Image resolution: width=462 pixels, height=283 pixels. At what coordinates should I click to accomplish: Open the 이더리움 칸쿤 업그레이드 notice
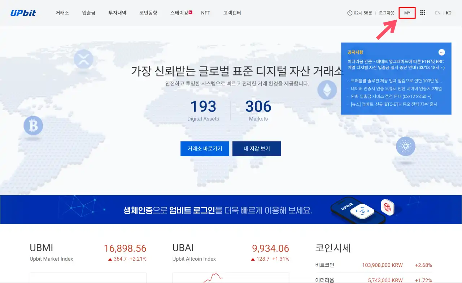396,65
